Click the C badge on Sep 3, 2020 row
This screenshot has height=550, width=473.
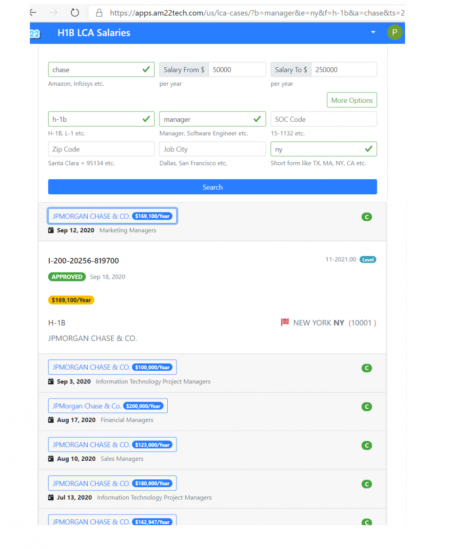tap(367, 368)
